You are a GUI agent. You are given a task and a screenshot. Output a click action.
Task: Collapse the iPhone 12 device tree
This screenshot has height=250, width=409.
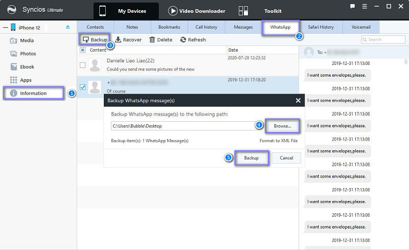click(x=5, y=28)
